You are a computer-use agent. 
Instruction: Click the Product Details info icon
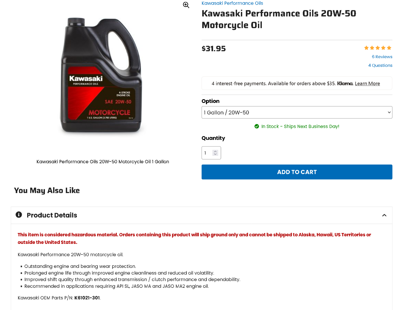[19, 215]
